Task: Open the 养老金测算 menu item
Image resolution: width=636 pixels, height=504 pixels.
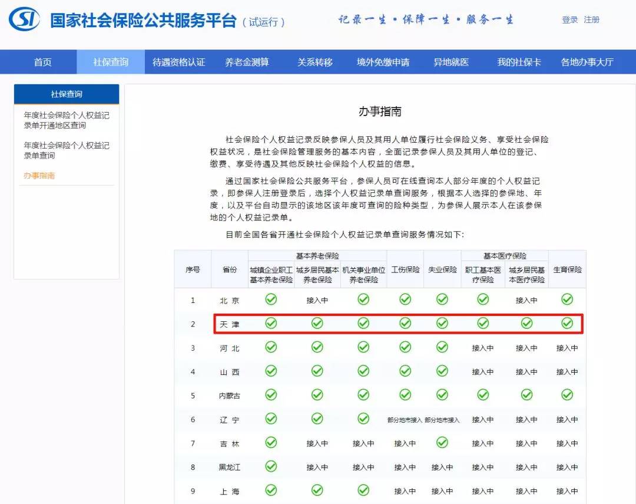Action: coord(247,62)
